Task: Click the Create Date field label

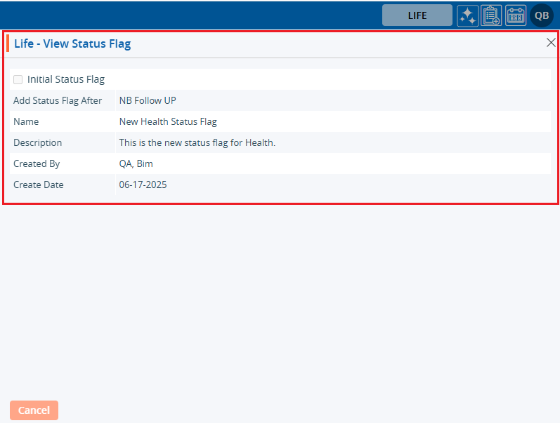Action: (38, 184)
